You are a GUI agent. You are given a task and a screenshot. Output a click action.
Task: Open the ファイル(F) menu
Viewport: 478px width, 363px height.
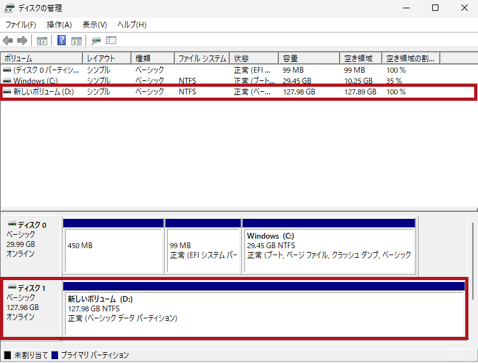pyautogui.click(x=20, y=25)
